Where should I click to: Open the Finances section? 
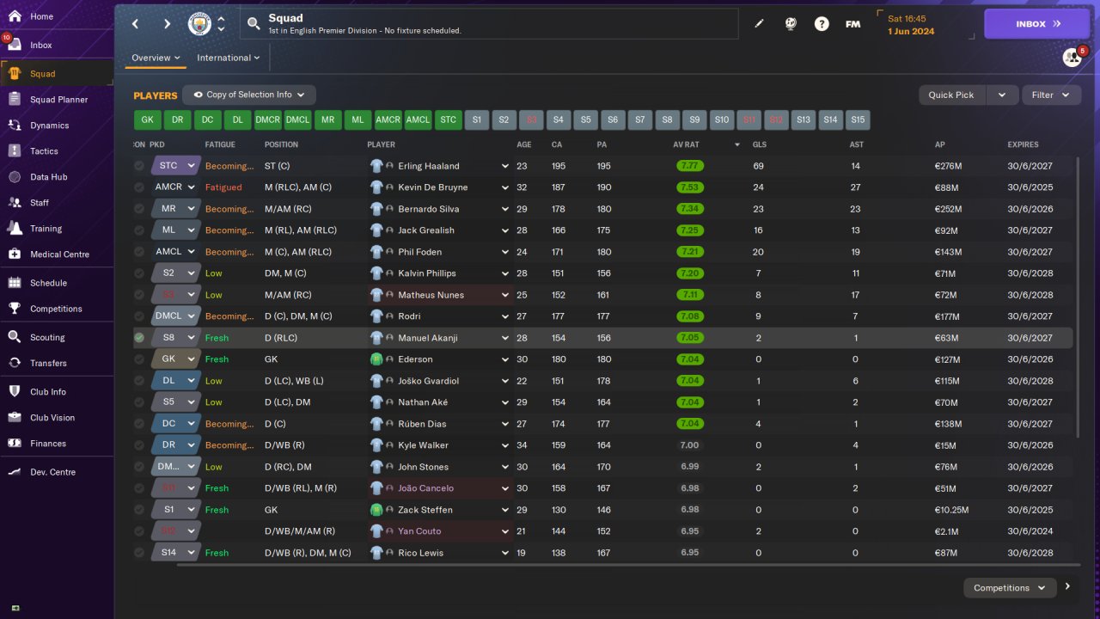pyautogui.click(x=57, y=444)
